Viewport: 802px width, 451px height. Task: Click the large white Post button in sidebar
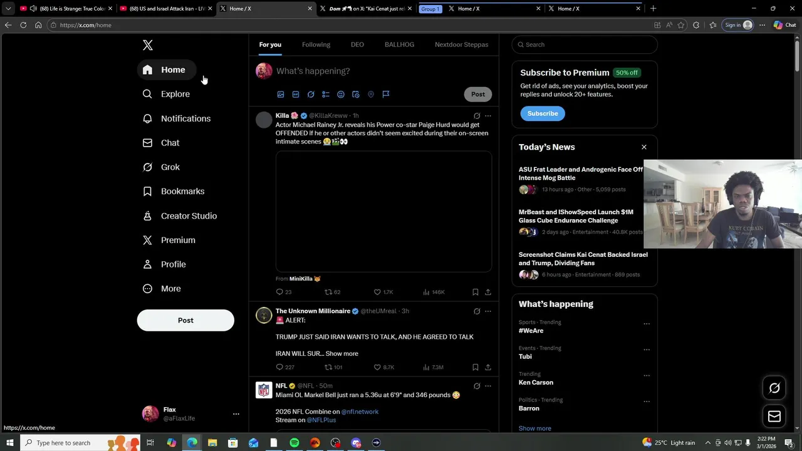185,320
